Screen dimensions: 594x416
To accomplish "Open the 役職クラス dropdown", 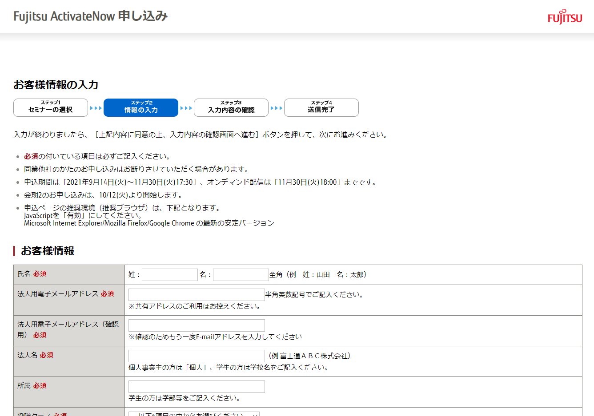I will click(194, 414).
